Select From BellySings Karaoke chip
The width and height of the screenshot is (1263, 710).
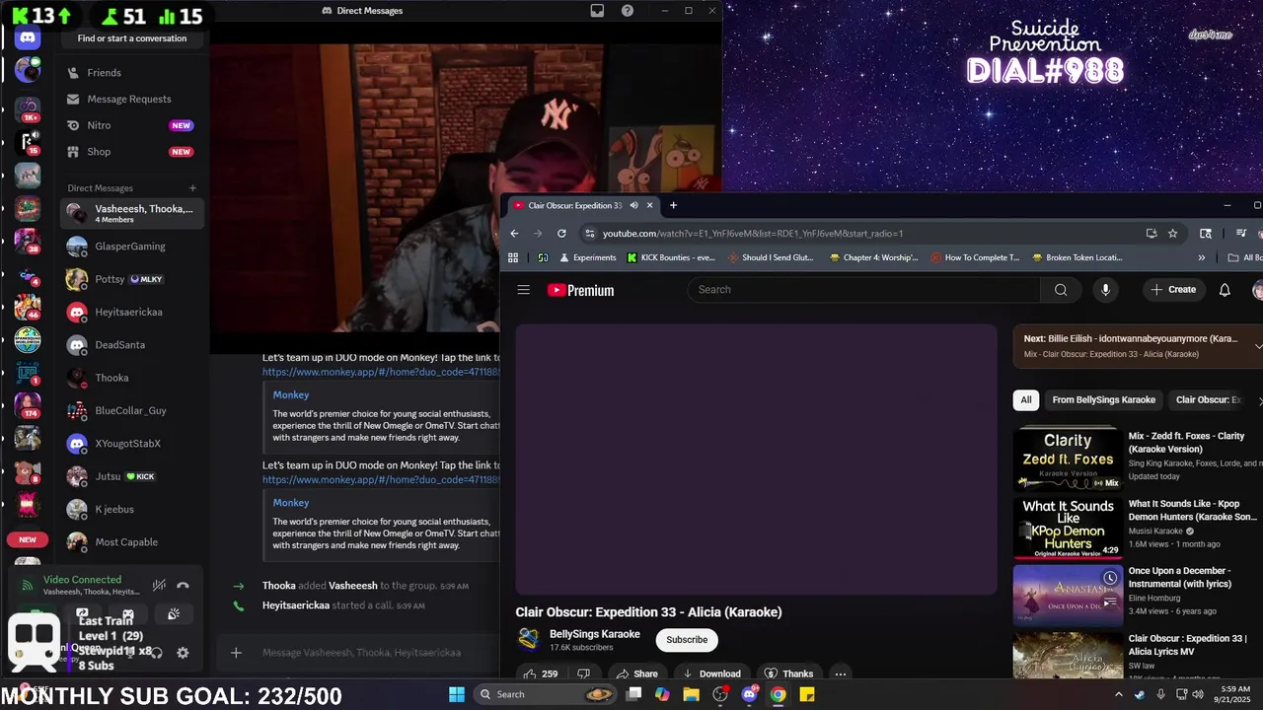tap(1103, 399)
